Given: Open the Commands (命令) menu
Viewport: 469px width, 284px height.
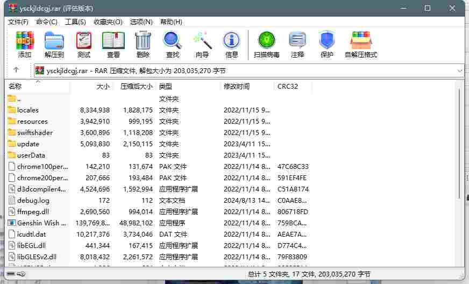Looking at the screenshot, I should (x=47, y=22).
